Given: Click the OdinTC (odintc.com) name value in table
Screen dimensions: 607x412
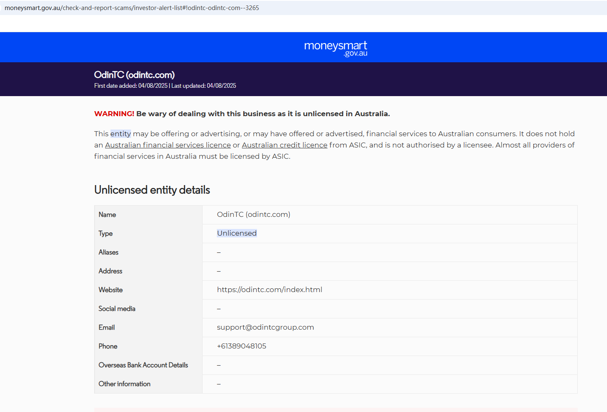Looking at the screenshot, I should 254,214.
